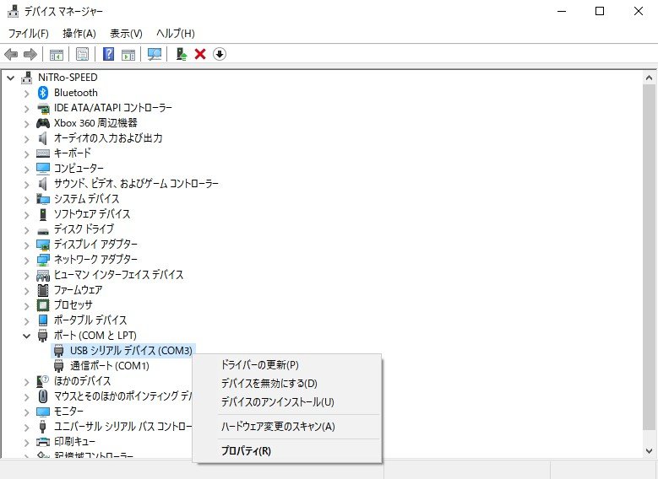Click the Back arrow toolbar icon
The image size is (658, 479).
coord(11,54)
